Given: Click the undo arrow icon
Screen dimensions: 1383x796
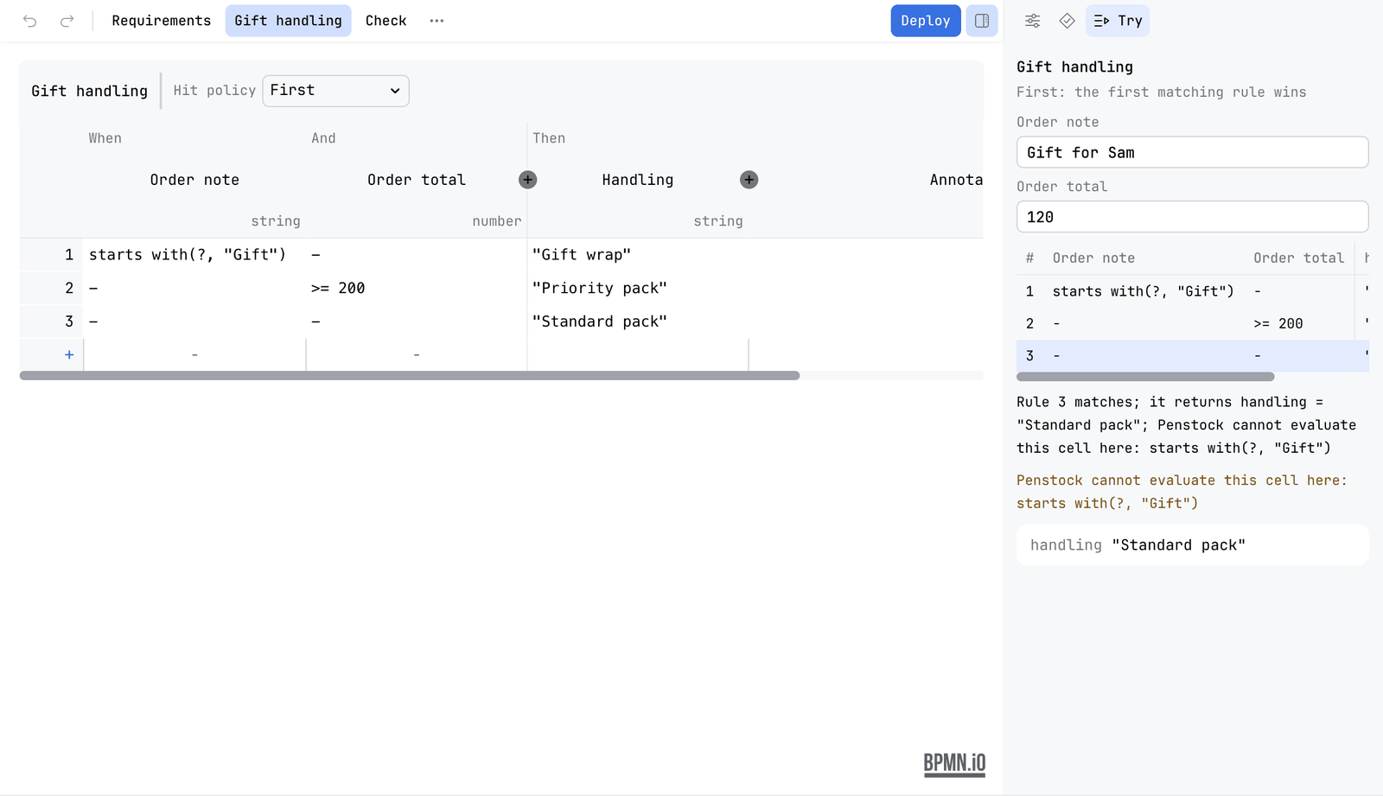Looking at the screenshot, I should click(30, 21).
